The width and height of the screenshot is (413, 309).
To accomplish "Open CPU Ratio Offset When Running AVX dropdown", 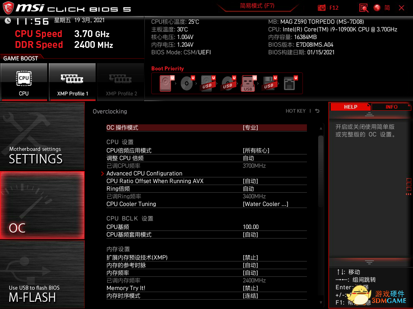I will tap(206, 181).
